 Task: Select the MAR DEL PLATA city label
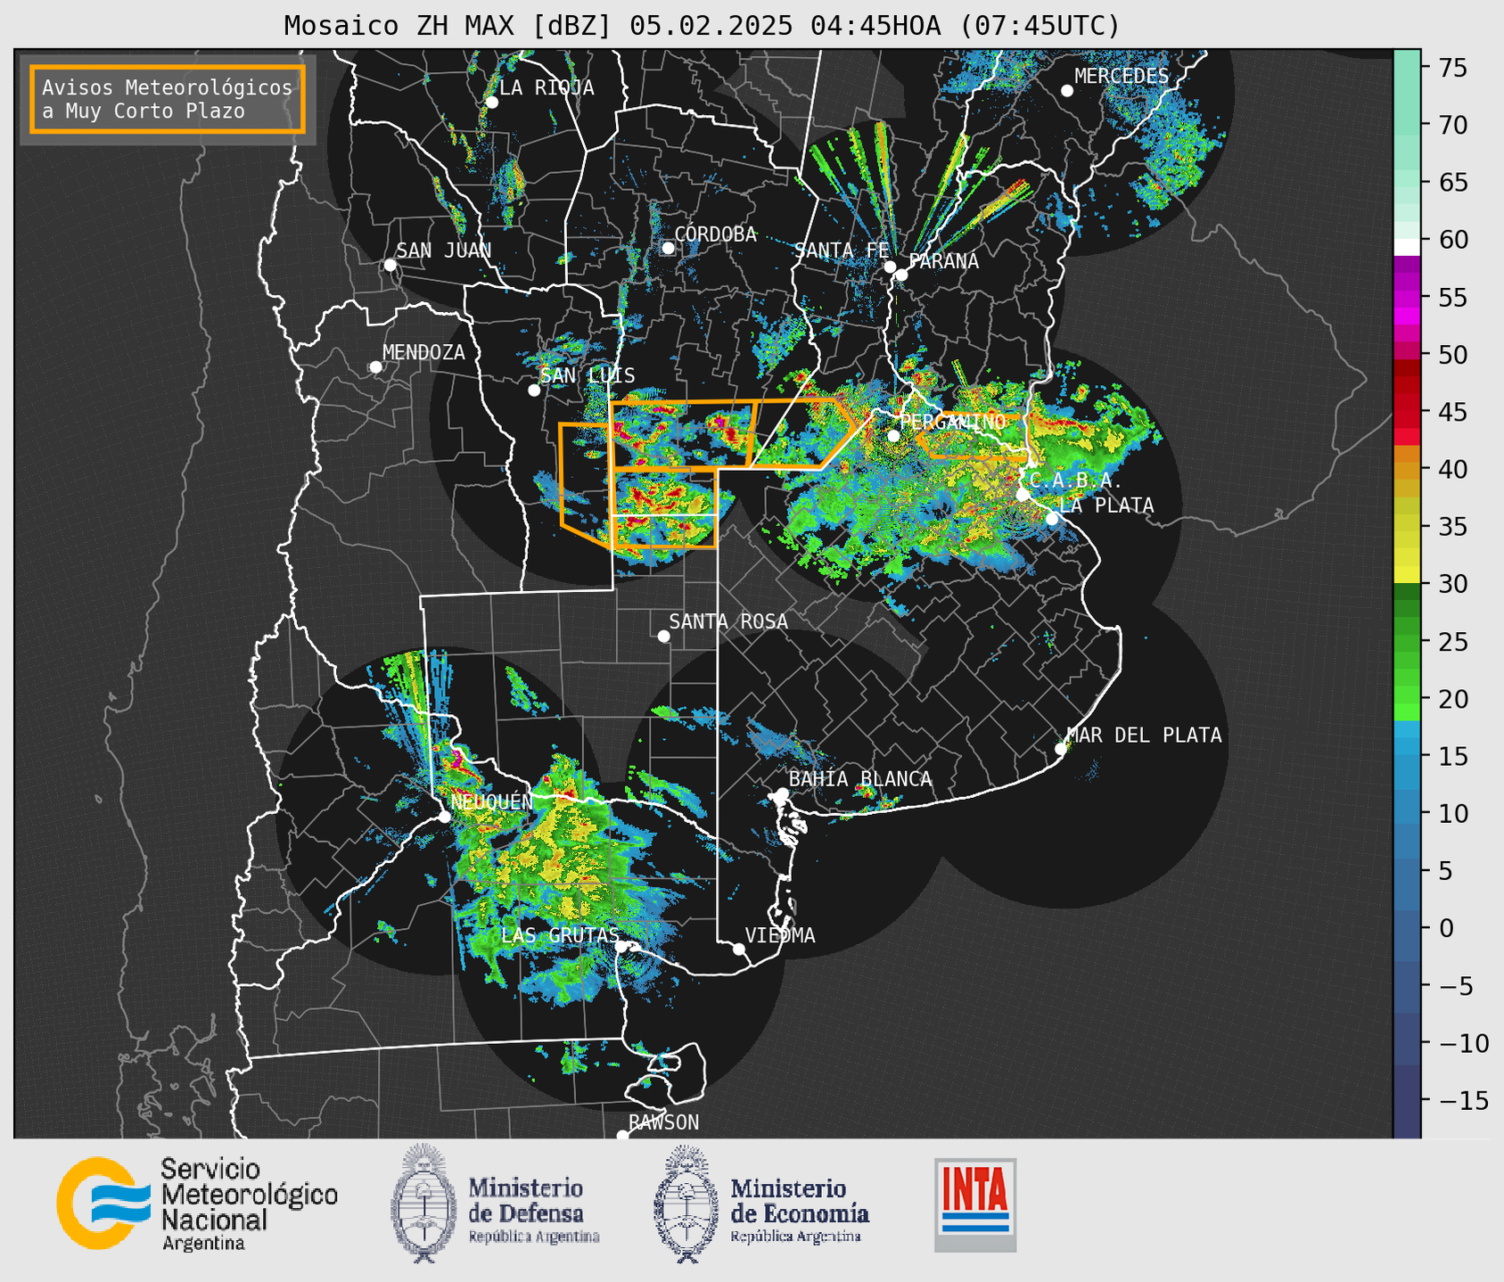pyautogui.click(x=1144, y=736)
